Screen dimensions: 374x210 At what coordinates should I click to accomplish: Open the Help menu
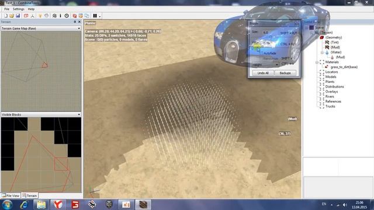point(31,9)
